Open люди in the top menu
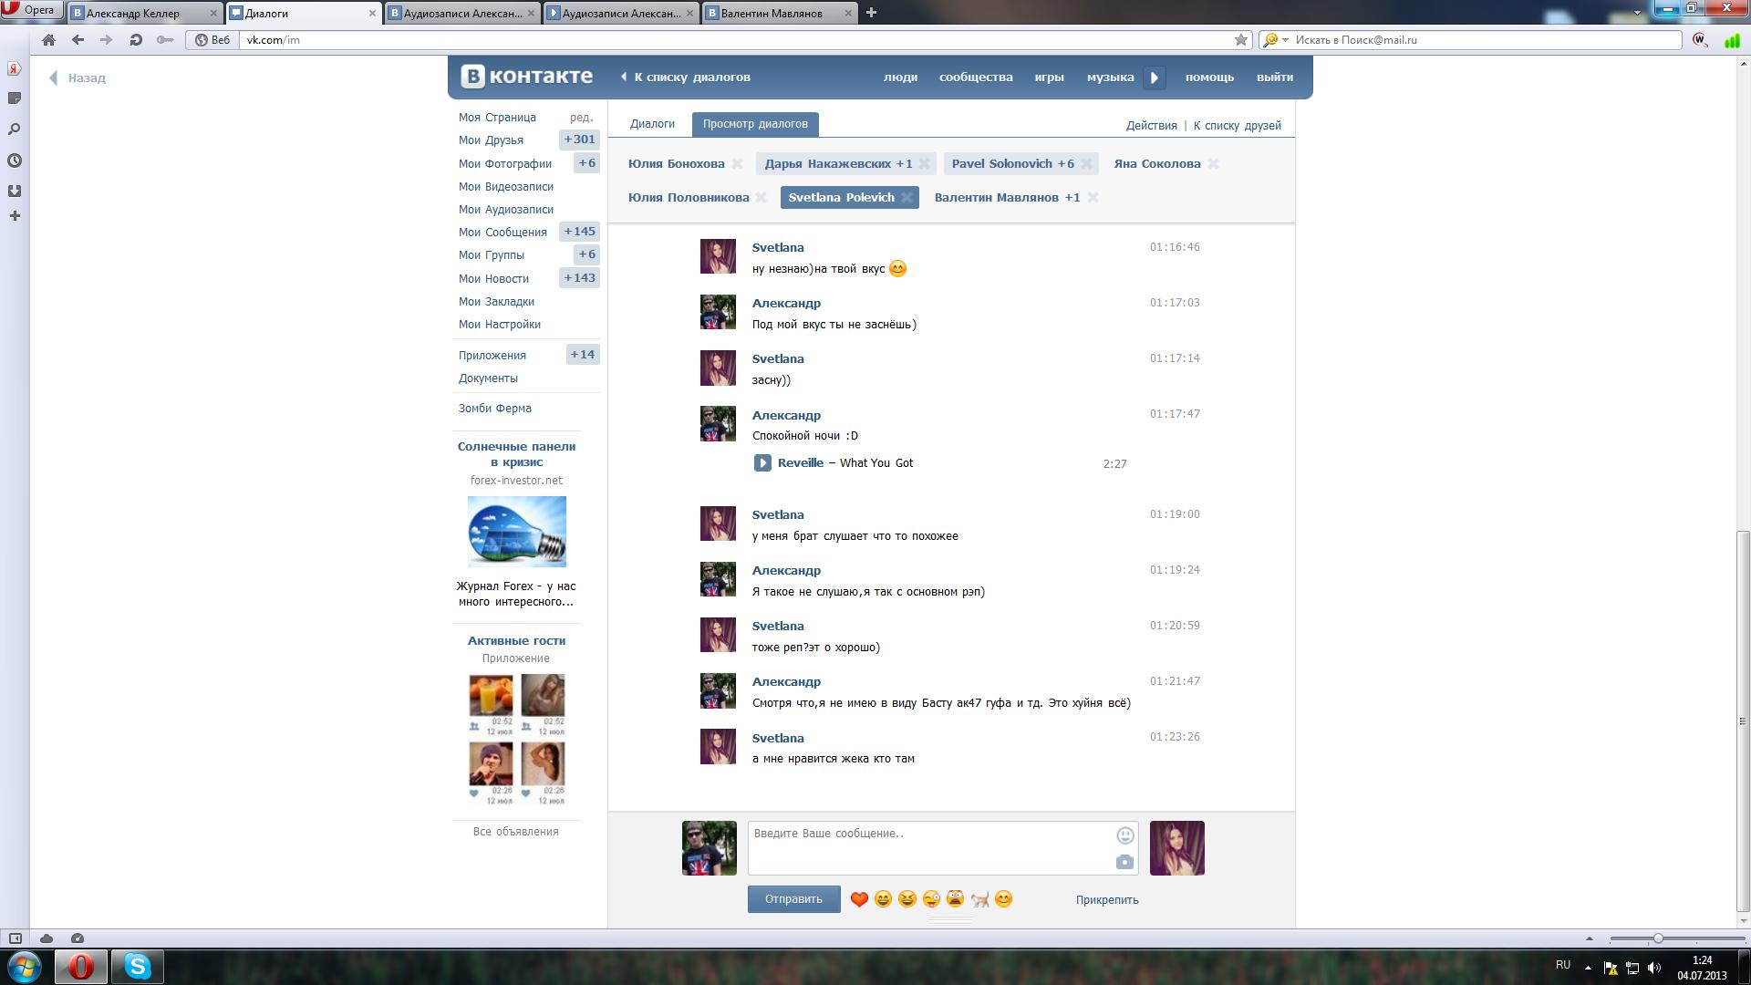The image size is (1751, 985). coord(900,78)
